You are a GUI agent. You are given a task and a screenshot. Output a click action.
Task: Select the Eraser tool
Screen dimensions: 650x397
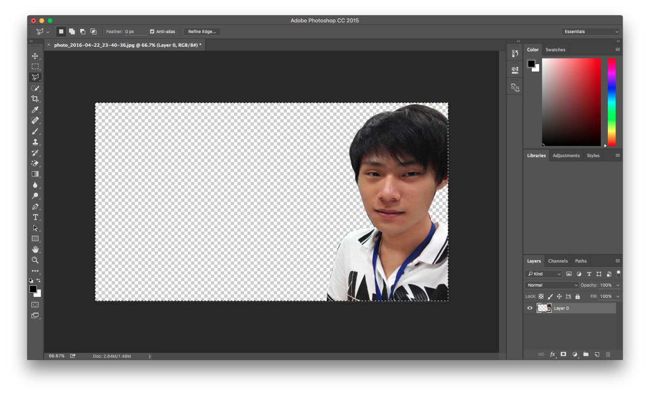pos(35,163)
